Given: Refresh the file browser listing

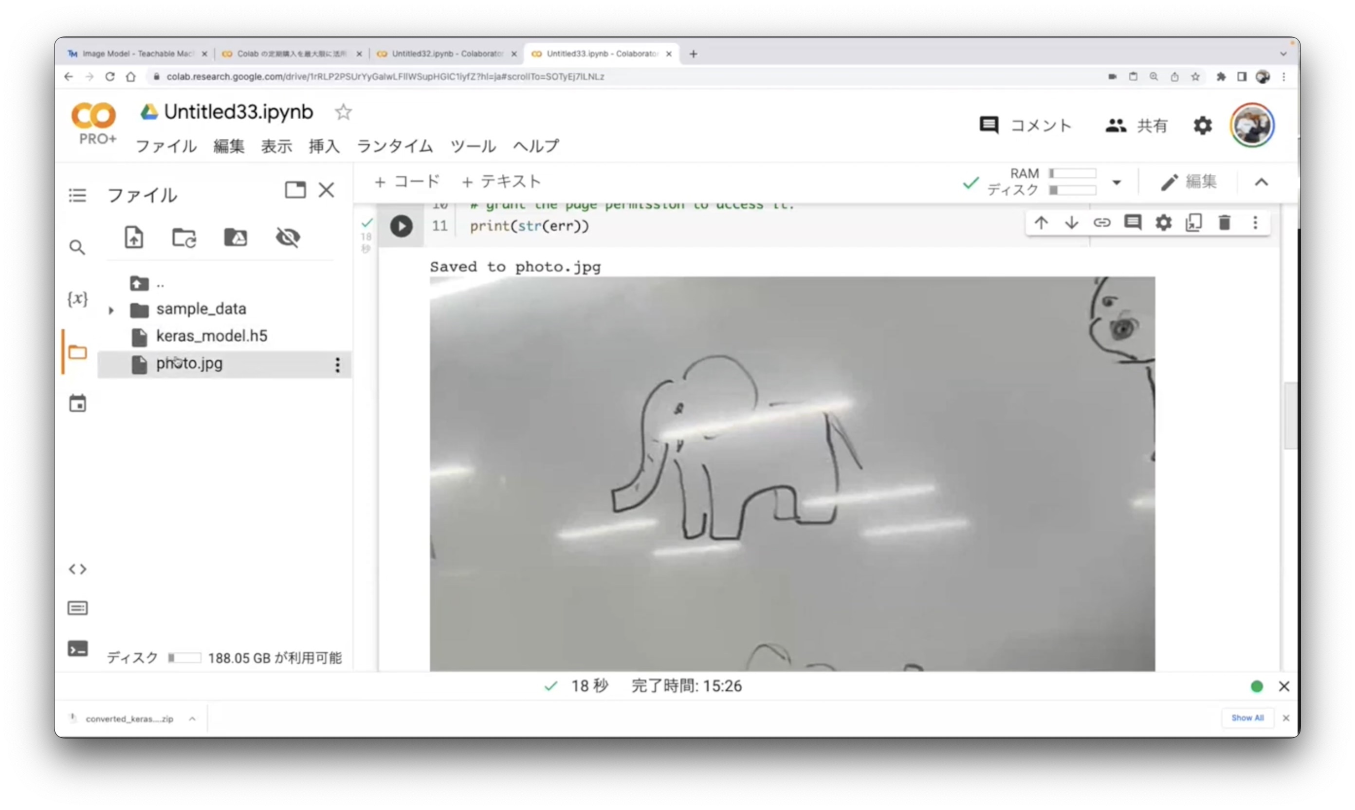Looking at the screenshot, I should (x=184, y=238).
